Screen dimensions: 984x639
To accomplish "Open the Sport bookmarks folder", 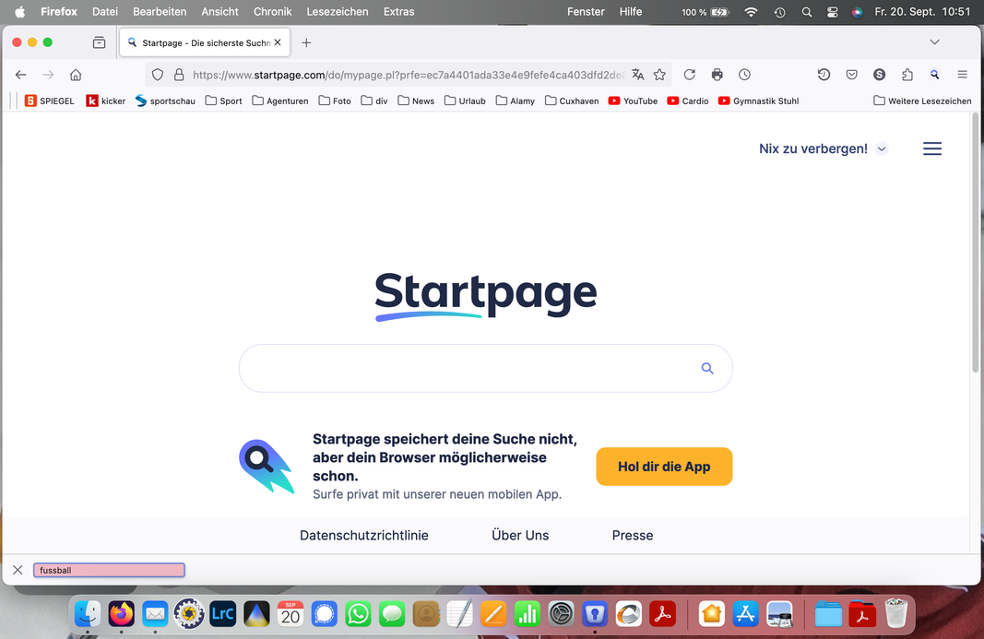I will click(x=223, y=101).
